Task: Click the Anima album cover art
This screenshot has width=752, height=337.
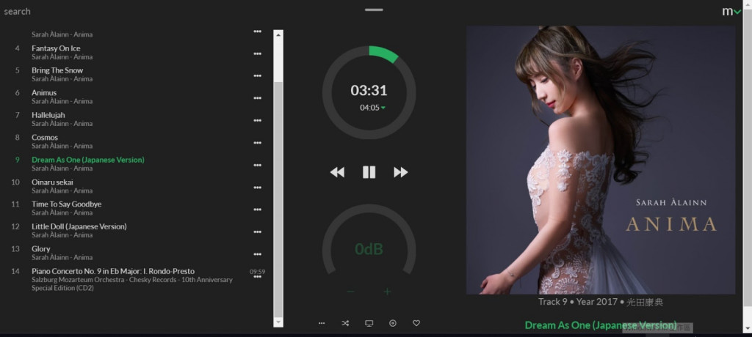Action: click(601, 160)
